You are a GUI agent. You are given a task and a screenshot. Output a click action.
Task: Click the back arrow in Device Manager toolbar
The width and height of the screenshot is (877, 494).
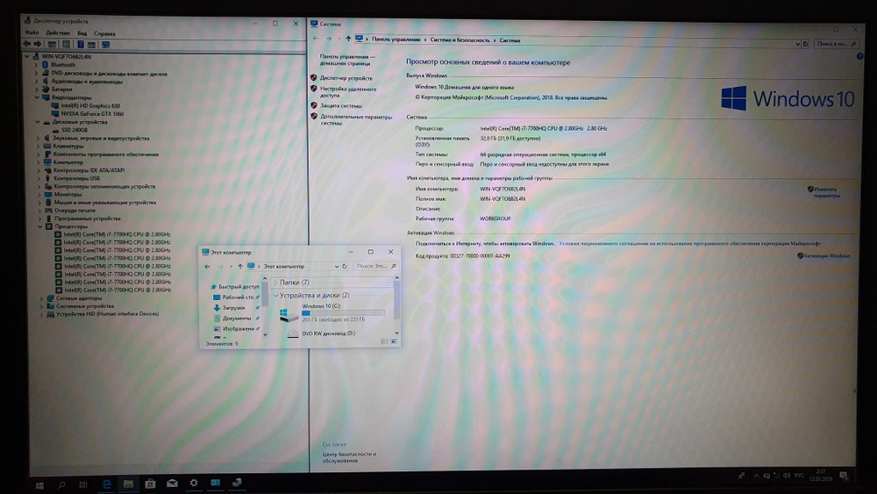[26, 44]
